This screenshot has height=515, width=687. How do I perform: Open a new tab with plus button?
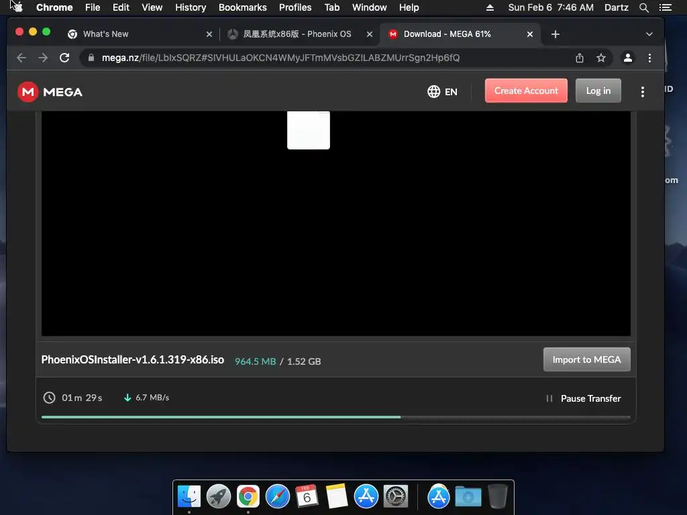click(555, 34)
